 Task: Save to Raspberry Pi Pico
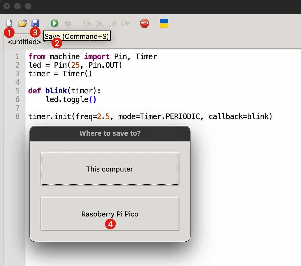pyautogui.click(x=110, y=214)
